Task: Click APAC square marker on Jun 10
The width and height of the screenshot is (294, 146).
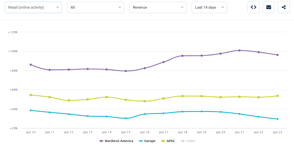Action: 31,95
